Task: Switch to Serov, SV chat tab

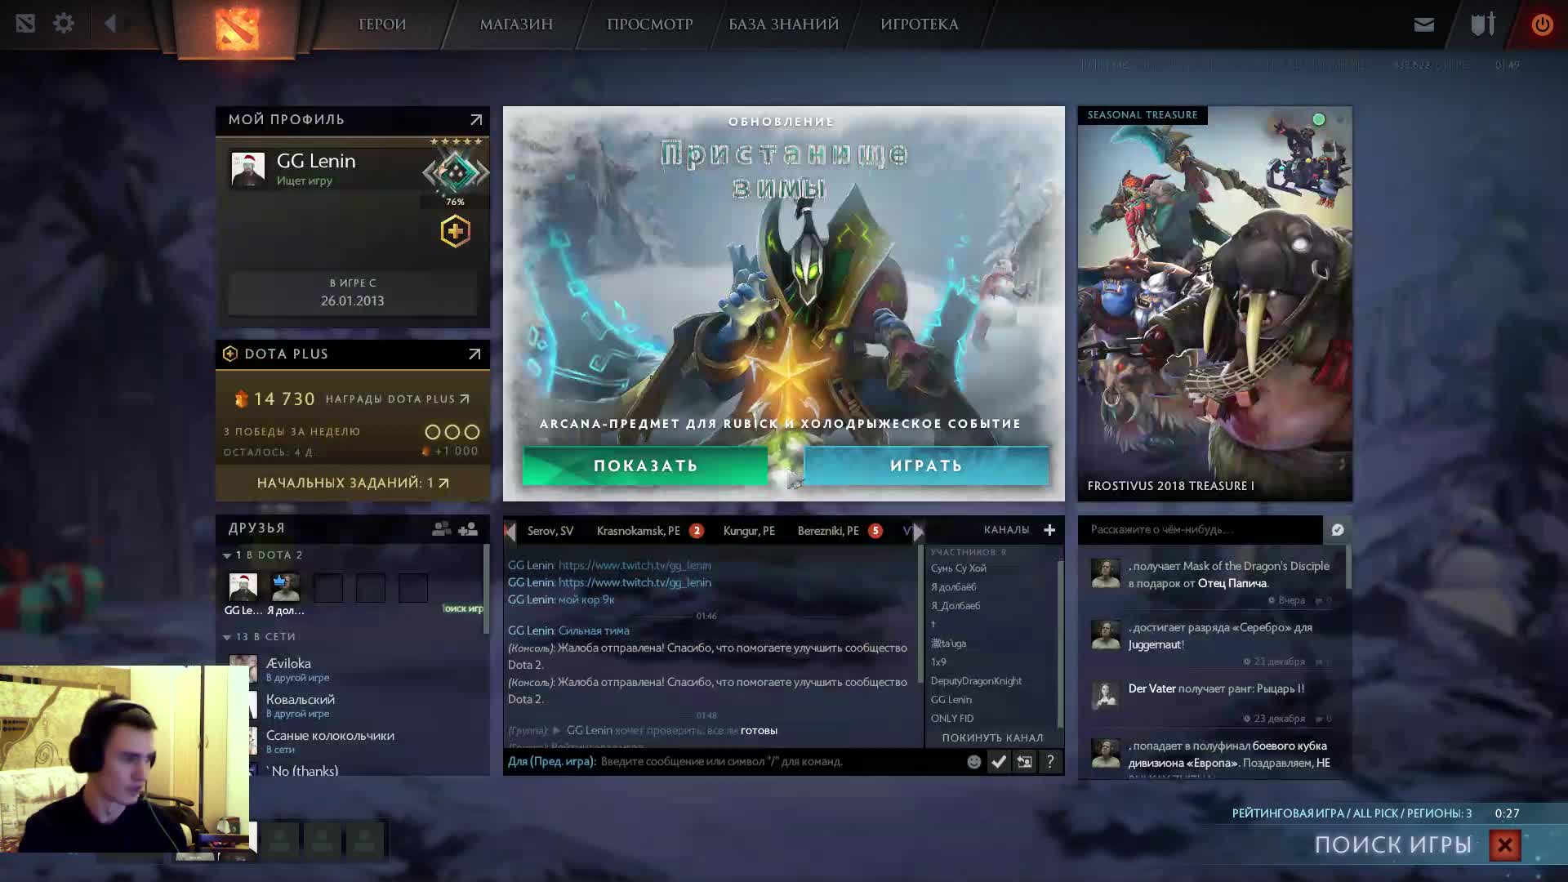Action: pos(550,531)
